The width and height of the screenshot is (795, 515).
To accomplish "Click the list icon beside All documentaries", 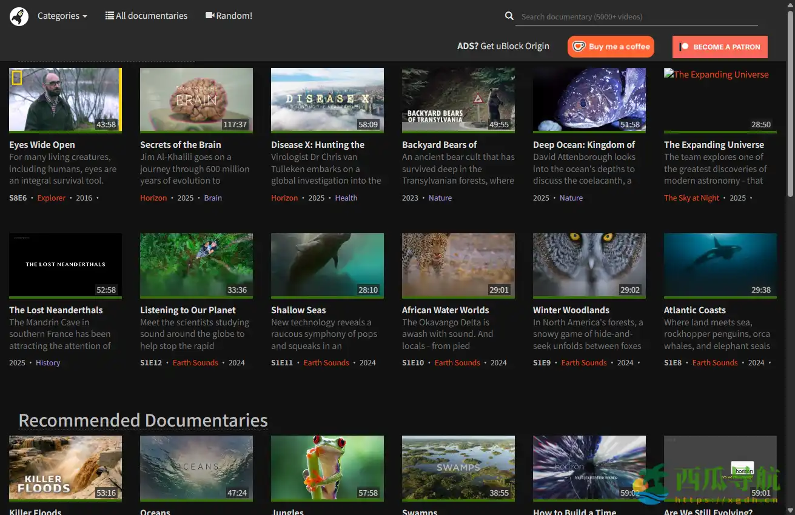I will pyautogui.click(x=110, y=16).
